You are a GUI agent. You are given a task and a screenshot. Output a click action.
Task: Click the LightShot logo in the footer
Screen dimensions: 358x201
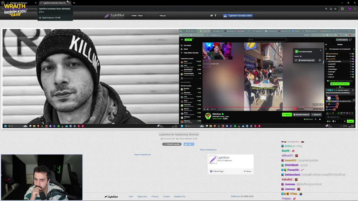(x=111, y=197)
